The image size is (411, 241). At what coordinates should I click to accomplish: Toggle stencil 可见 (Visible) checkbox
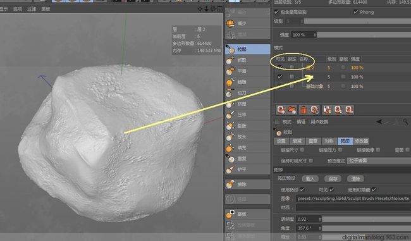(332, 190)
